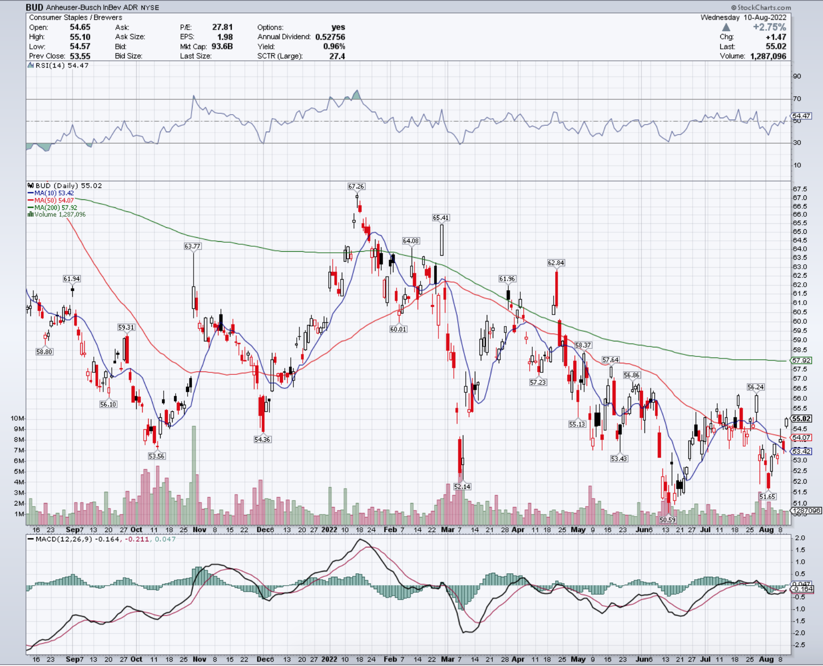Image resolution: width=823 pixels, height=666 pixels.
Task: Click the 60.01 price annotation
Action: 399,329
